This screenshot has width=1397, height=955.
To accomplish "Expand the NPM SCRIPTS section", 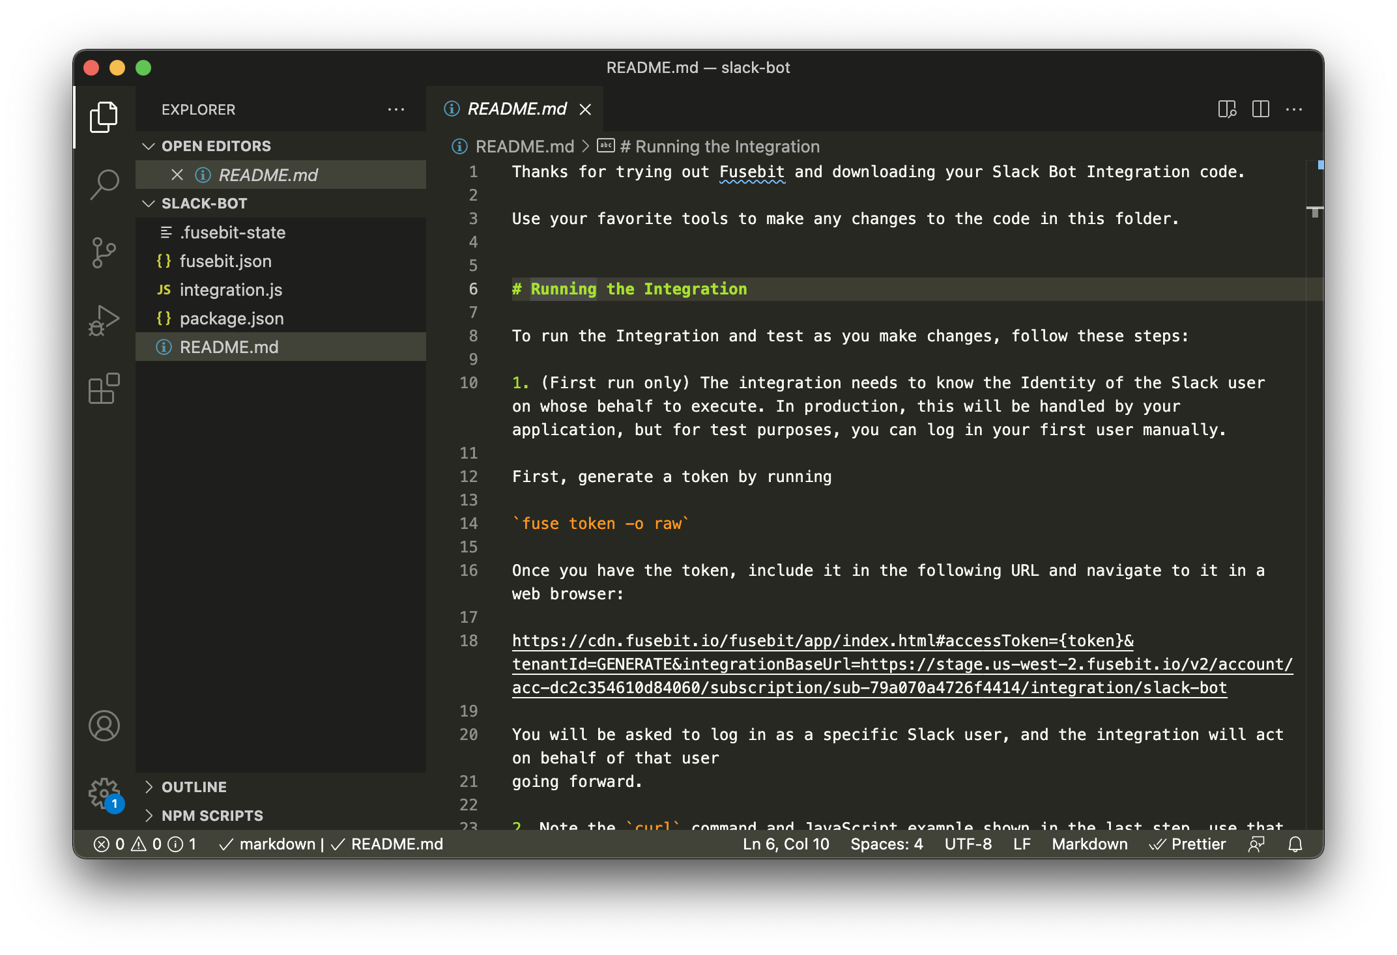I will 280,816.
